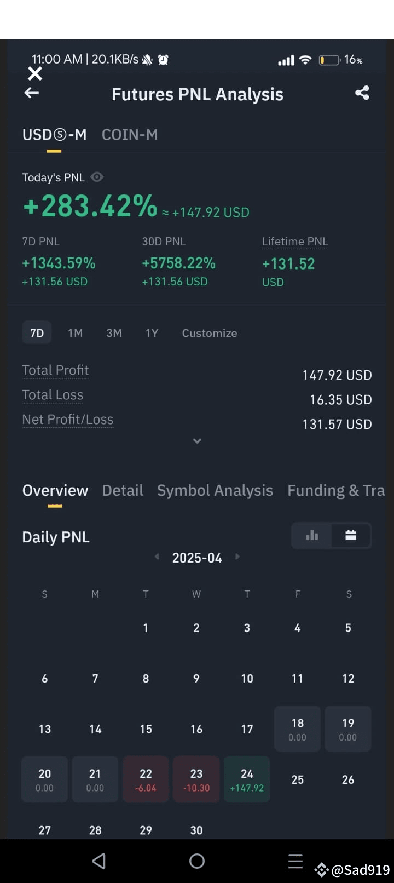Viewport: 394px width, 883px height.
Task: Close the overlay with the X icon
Action: tap(35, 73)
